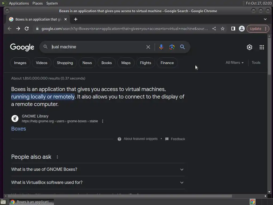Reload the Google search page

27,29
